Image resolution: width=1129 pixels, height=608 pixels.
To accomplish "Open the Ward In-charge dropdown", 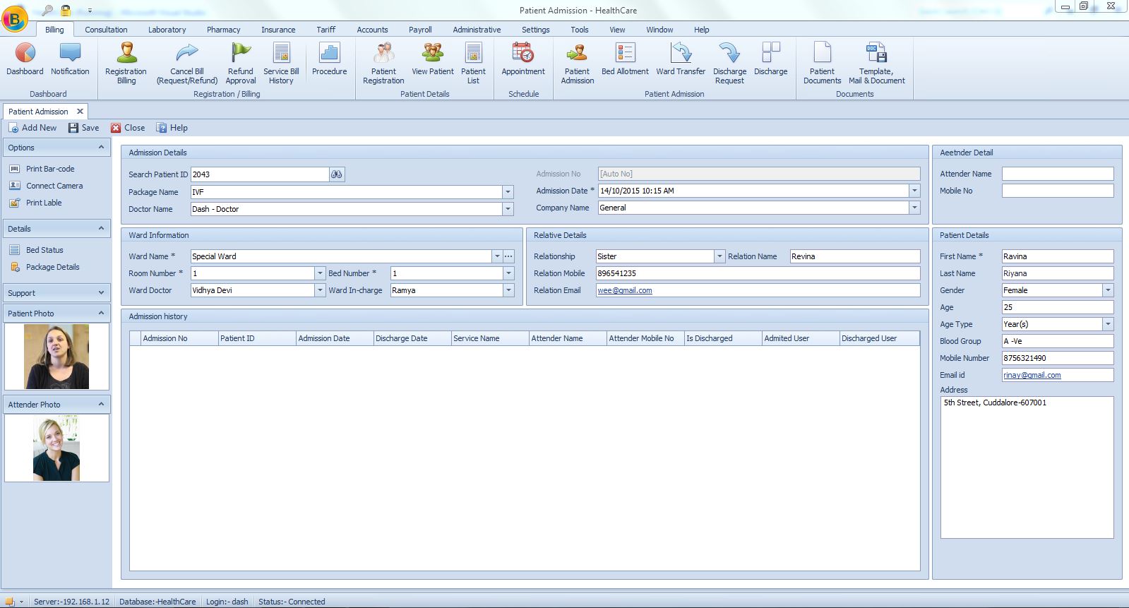I will tap(508, 290).
